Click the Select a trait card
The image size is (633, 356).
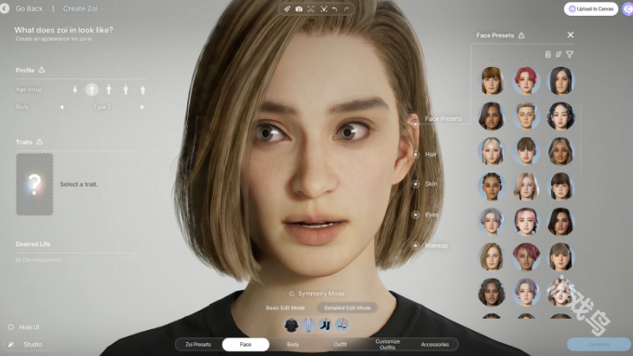click(34, 185)
